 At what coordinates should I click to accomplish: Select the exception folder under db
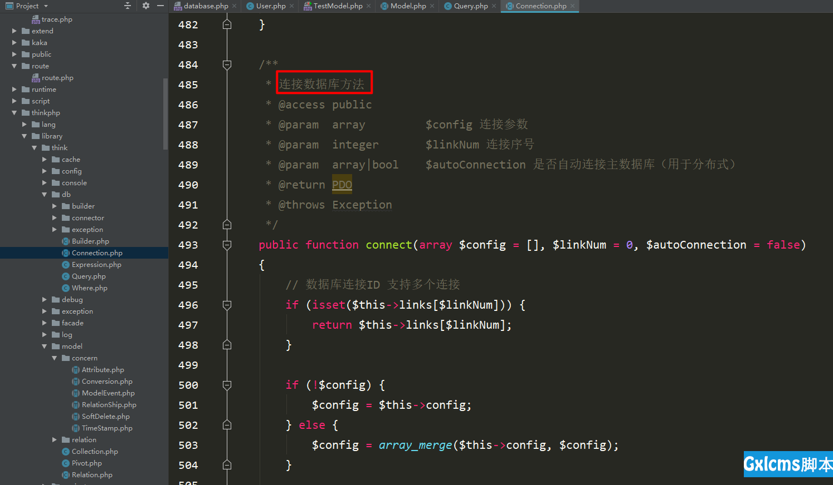tap(87, 230)
